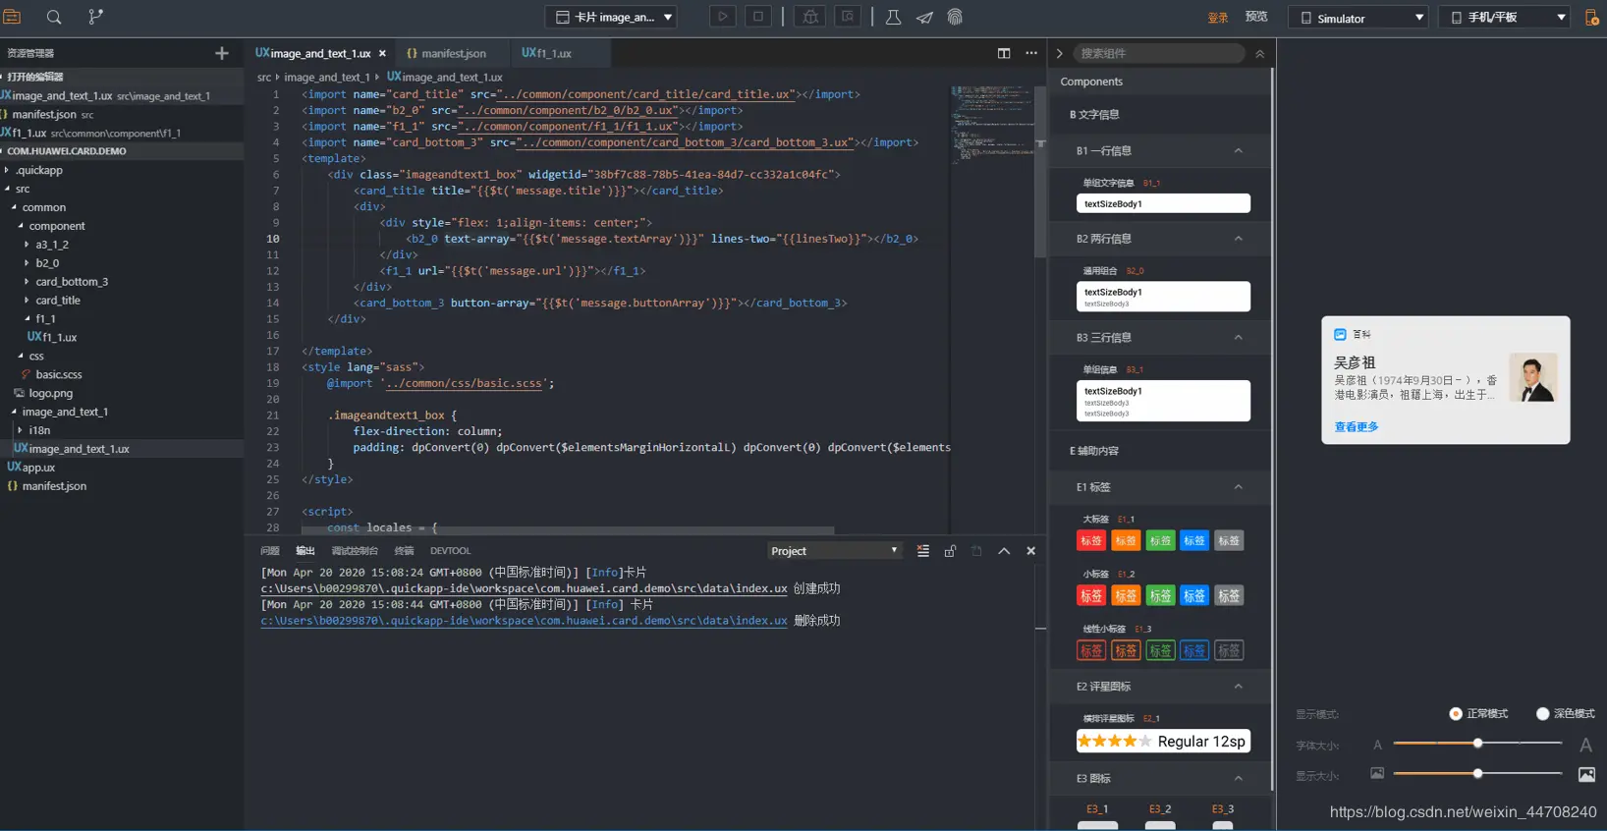The height and width of the screenshot is (831, 1607).
Task: Adjust the 显示大小 display size slider
Action: point(1477,774)
